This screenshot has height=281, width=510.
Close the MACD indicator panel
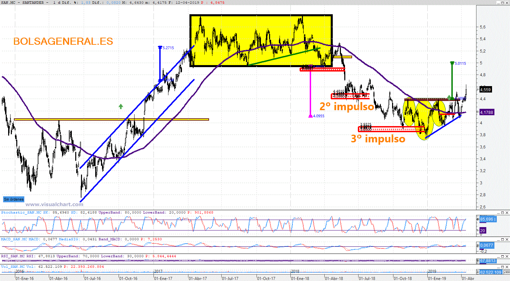tap(507, 239)
